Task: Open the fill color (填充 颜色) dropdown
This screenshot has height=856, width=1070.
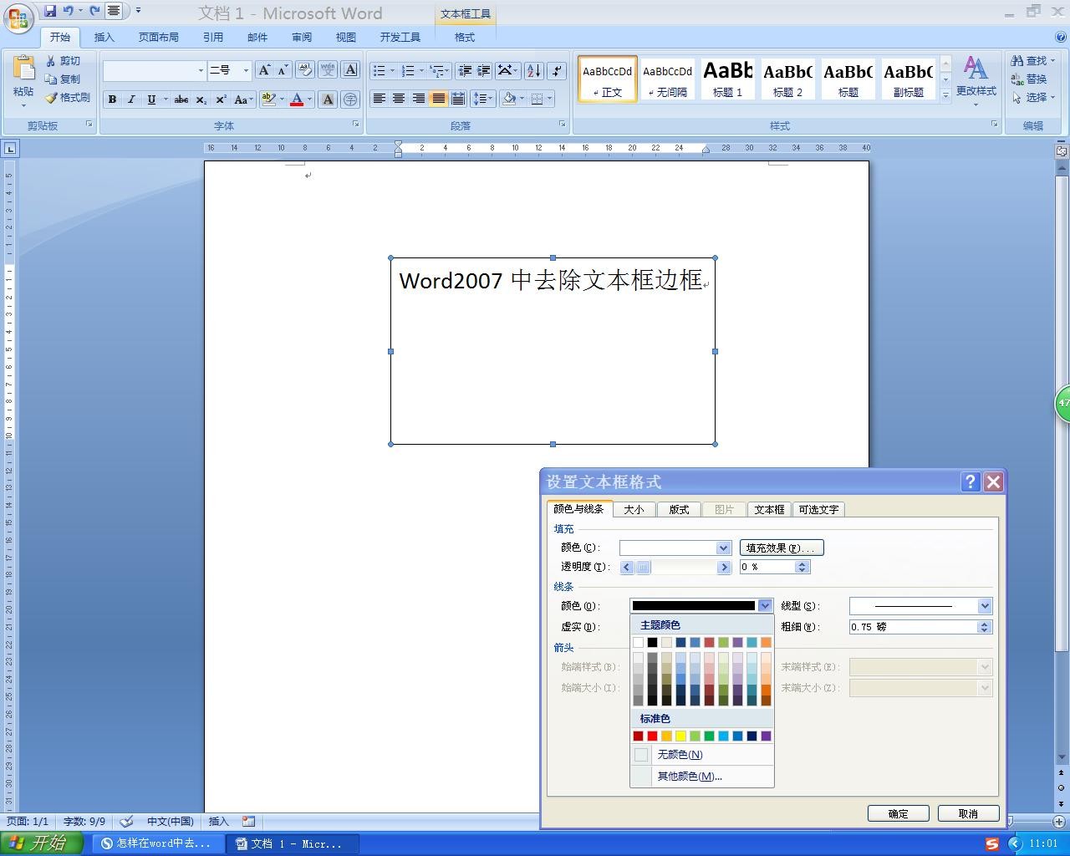Action: [724, 548]
